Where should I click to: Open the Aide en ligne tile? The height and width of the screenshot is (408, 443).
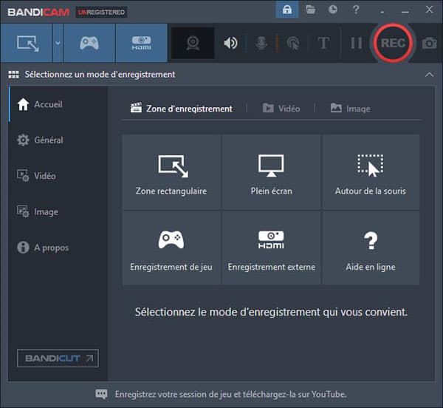(371, 248)
